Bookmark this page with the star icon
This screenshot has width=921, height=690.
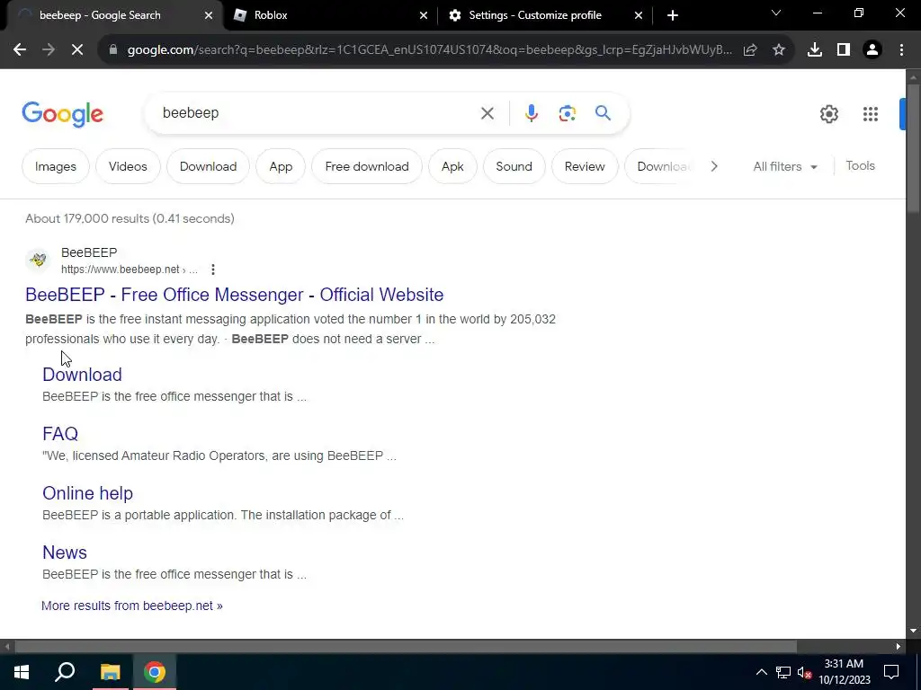point(779,50)
